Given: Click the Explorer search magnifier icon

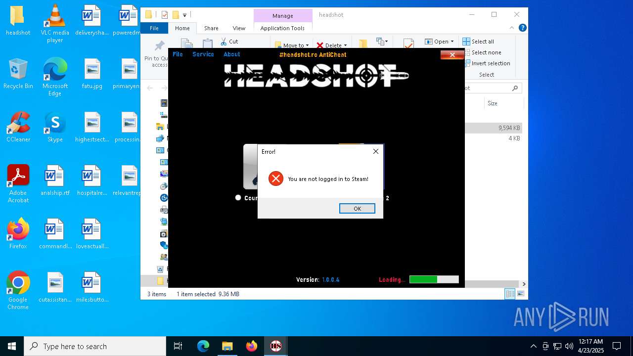Looking at the screenshot, I should click(x=515, y=88).
